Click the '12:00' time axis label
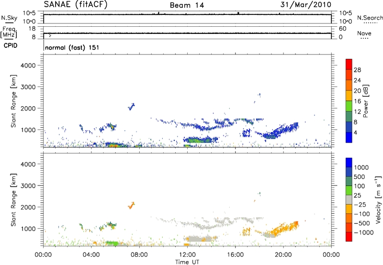The height and width of the screenshot is (265, 383). coord(187,255)
